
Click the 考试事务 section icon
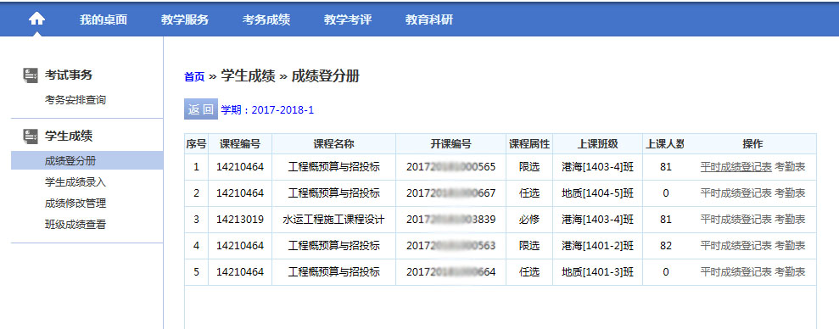(x=31, y=75)
